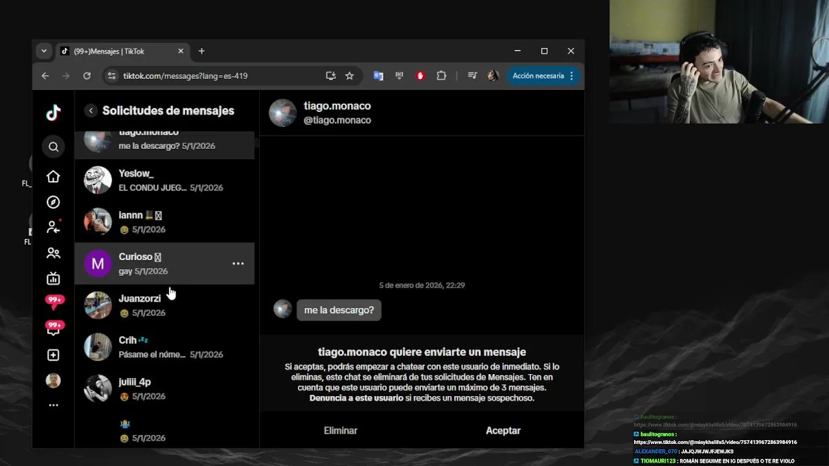Open the Following icon in sidebar
The image size is (829, 466).
click(x=53, y=227)
